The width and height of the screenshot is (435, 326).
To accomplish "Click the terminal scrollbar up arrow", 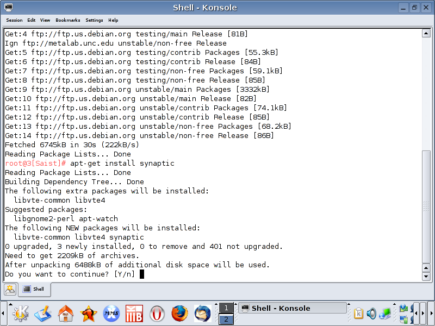I will 426,34.
